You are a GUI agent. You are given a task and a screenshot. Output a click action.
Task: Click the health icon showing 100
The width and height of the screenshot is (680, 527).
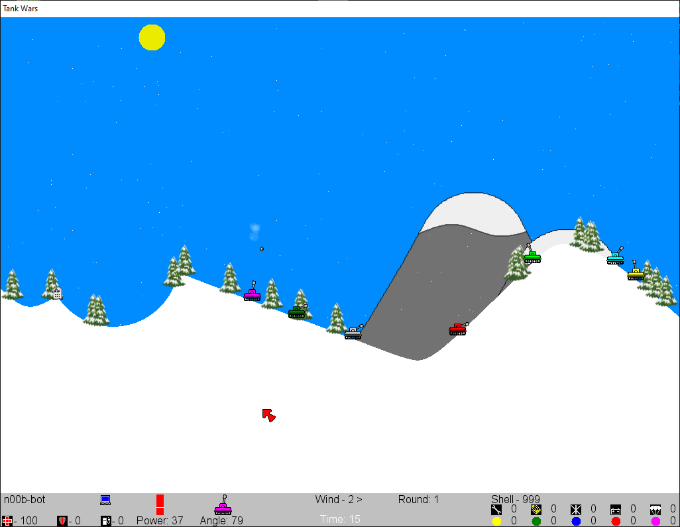[x=7, y=521]
